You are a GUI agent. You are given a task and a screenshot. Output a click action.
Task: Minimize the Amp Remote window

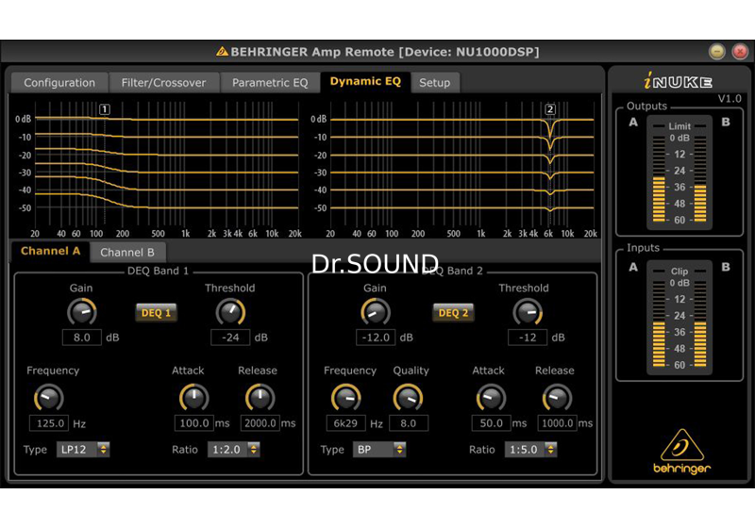[717, 51]
